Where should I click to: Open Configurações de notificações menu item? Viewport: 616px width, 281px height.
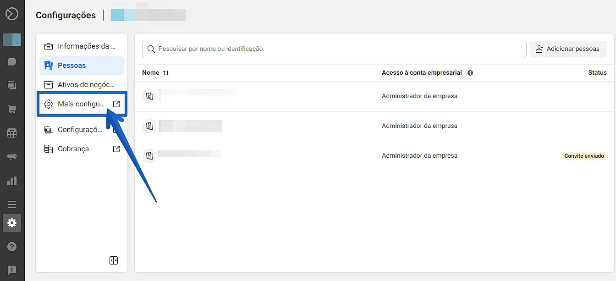coord(82,130)
